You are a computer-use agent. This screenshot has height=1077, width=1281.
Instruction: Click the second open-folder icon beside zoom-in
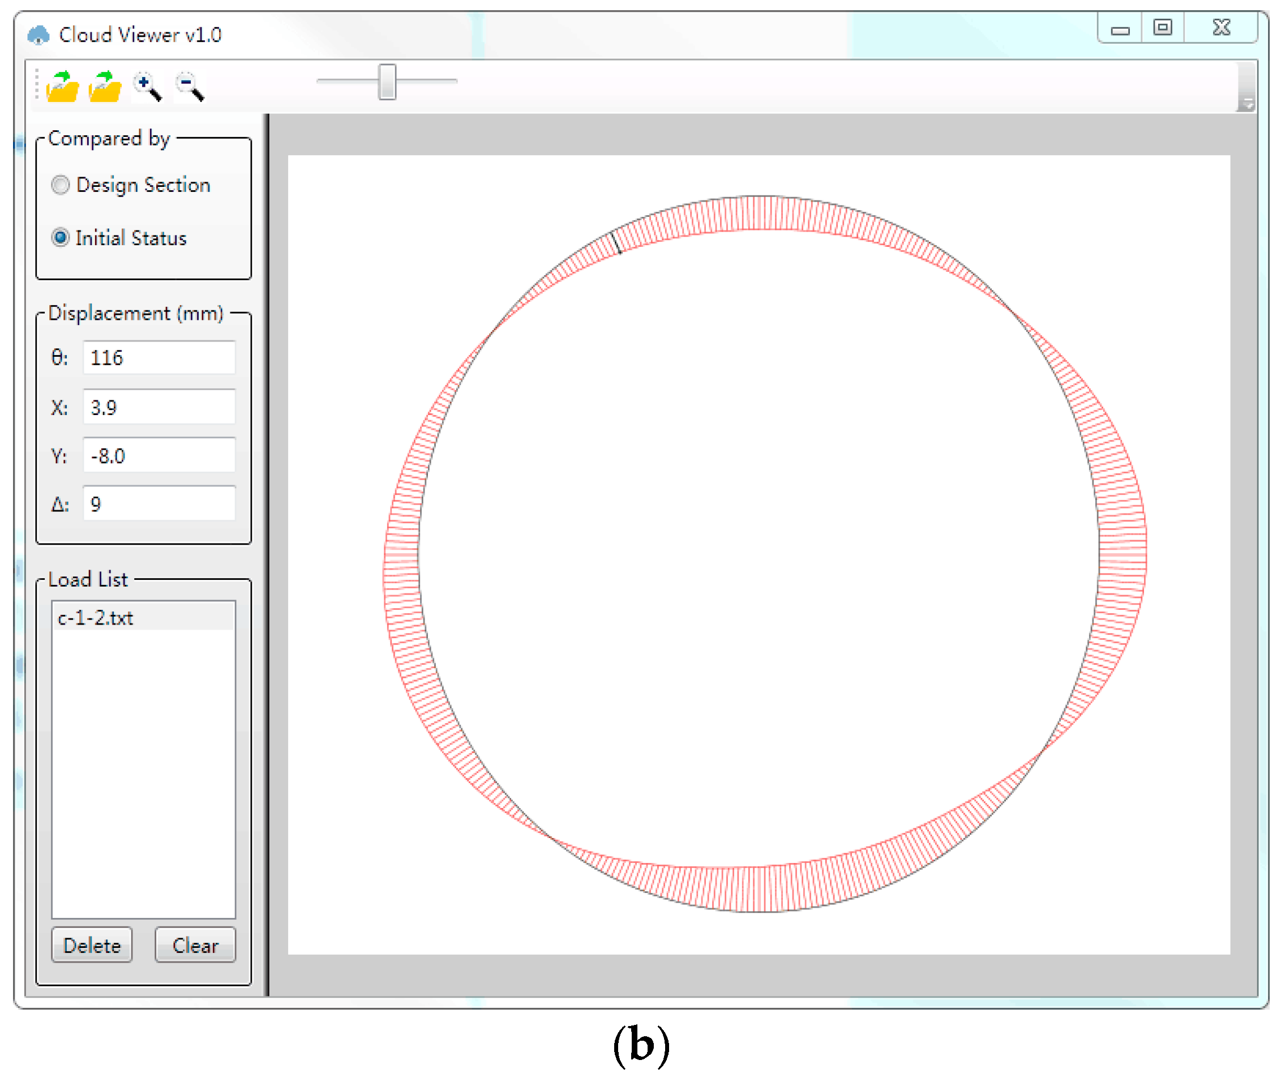[105, 87]
